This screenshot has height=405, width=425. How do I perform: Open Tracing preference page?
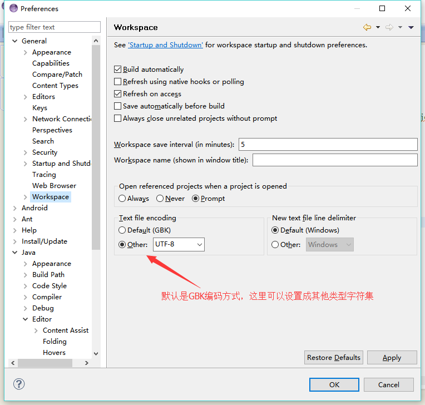[44, 174]
